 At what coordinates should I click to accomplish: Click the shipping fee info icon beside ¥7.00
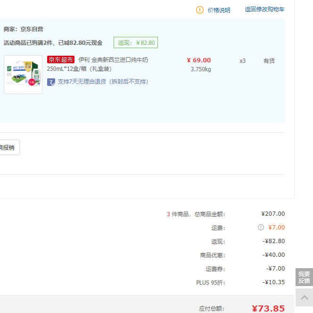(x=261, y=227)
